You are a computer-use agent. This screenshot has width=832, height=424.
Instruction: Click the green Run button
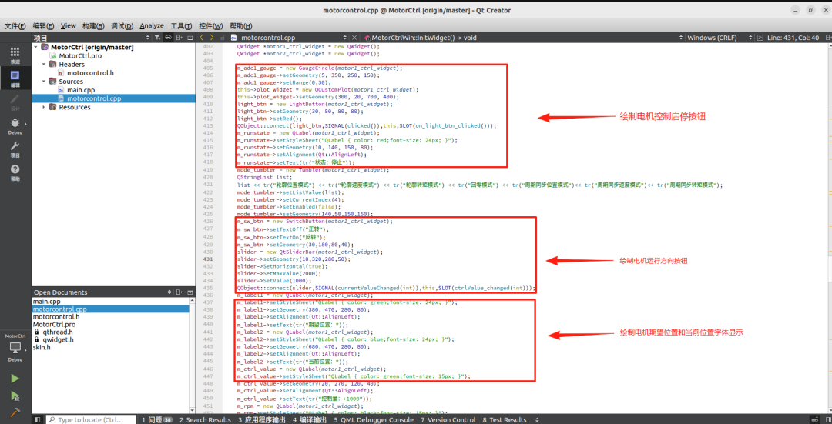(15, 378)
